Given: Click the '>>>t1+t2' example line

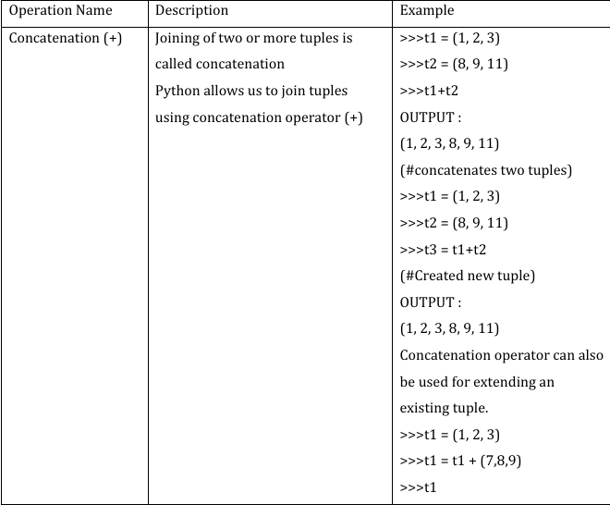Looking at the screenshot, I should click(x=429, y=91).
